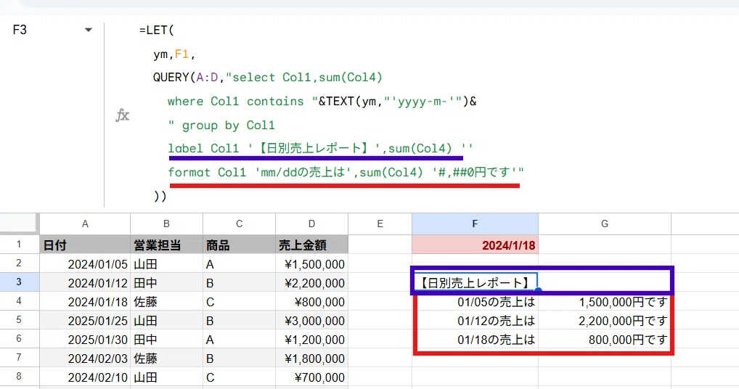Select column D header
This screenshot has width=739, height=389.
click(x=311, y=224)
